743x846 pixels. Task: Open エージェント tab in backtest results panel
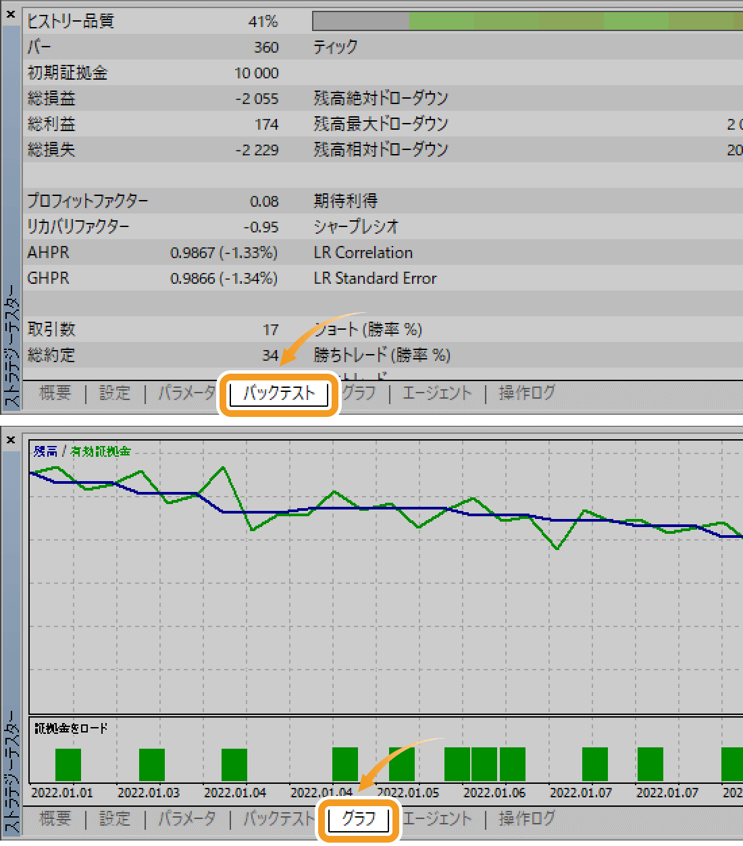[437, 393]
